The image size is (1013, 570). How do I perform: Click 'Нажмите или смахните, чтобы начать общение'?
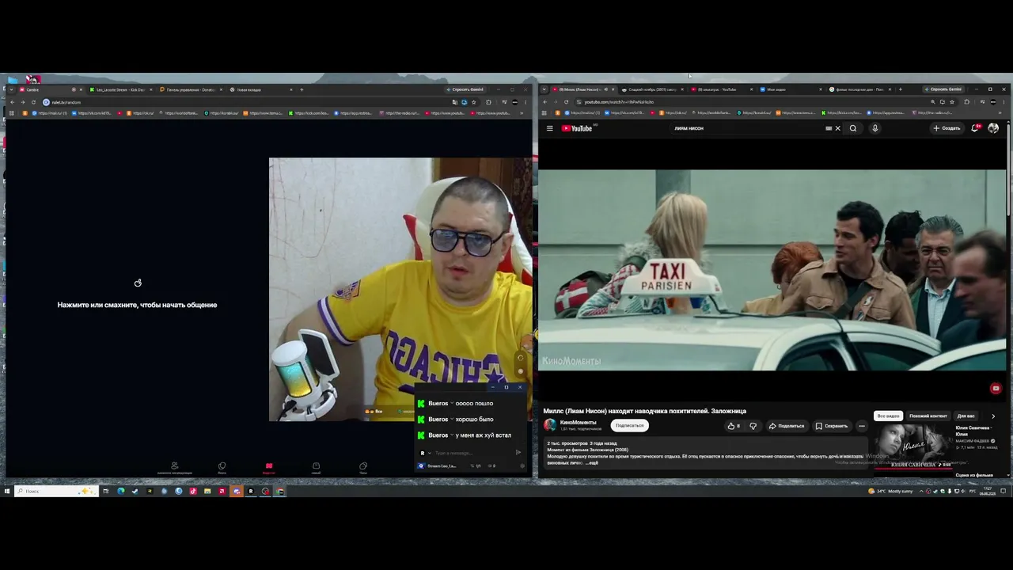[137, 305]
